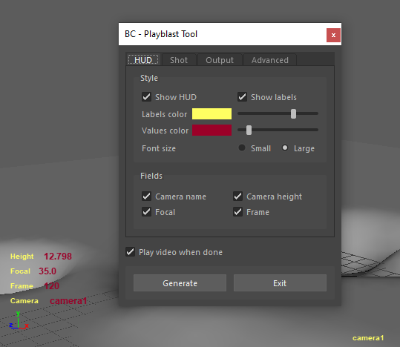The image size is (400, 347).
Task: Open the yellow Labels color swatch
Action: (212, 113)
